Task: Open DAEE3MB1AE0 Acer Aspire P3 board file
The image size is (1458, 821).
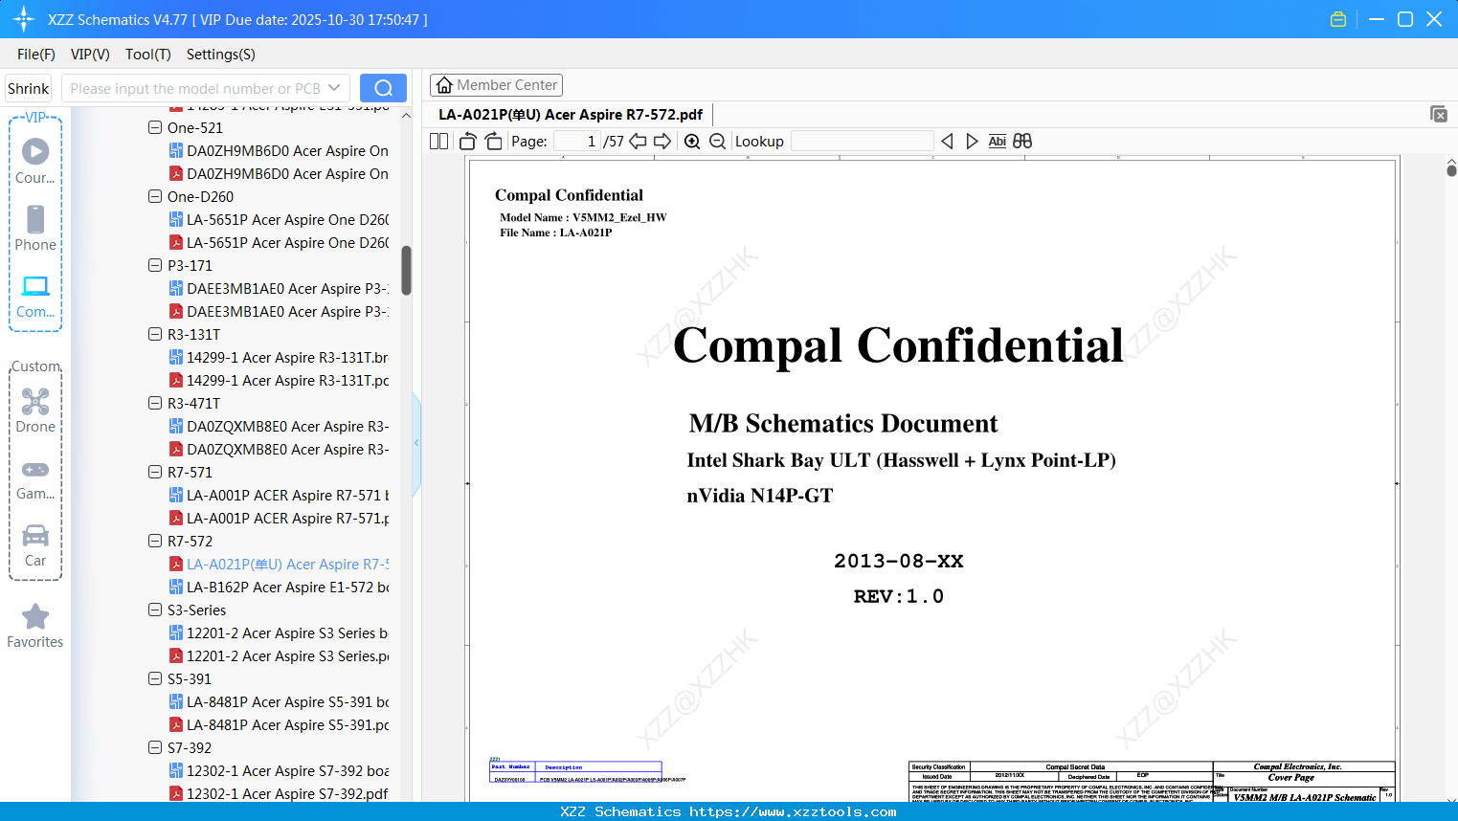Action: click(279, 288)
